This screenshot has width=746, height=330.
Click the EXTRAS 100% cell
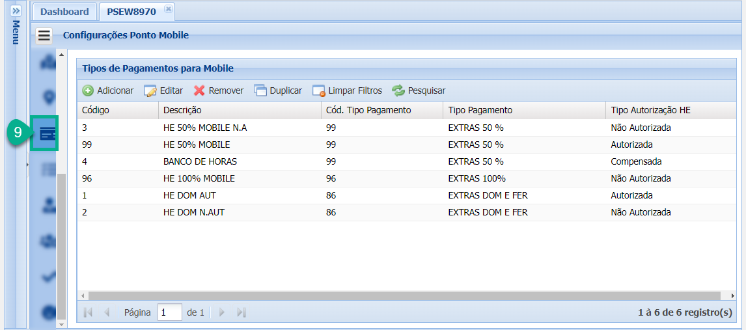[524, 179]
